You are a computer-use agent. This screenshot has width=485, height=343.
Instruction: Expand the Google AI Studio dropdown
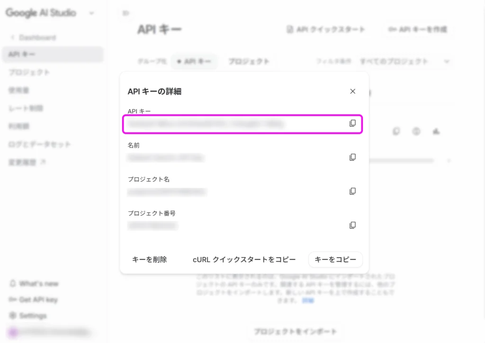(x=91, y=13)
